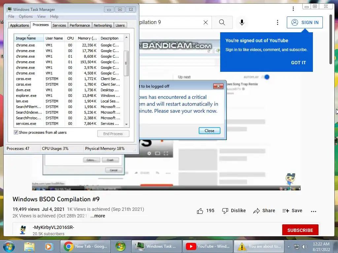Viewport: 338px width, 253px height.
Task: Open the View menu in Task Manager
Action: point(41,16)
